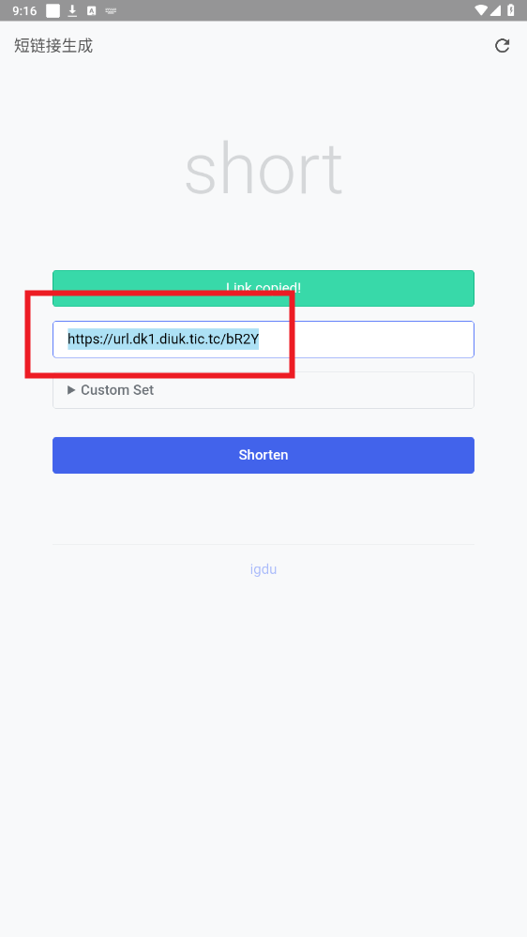Tap the large gray short logo
527x937 pixels.
pyautogui.click(x=263, y=169)
